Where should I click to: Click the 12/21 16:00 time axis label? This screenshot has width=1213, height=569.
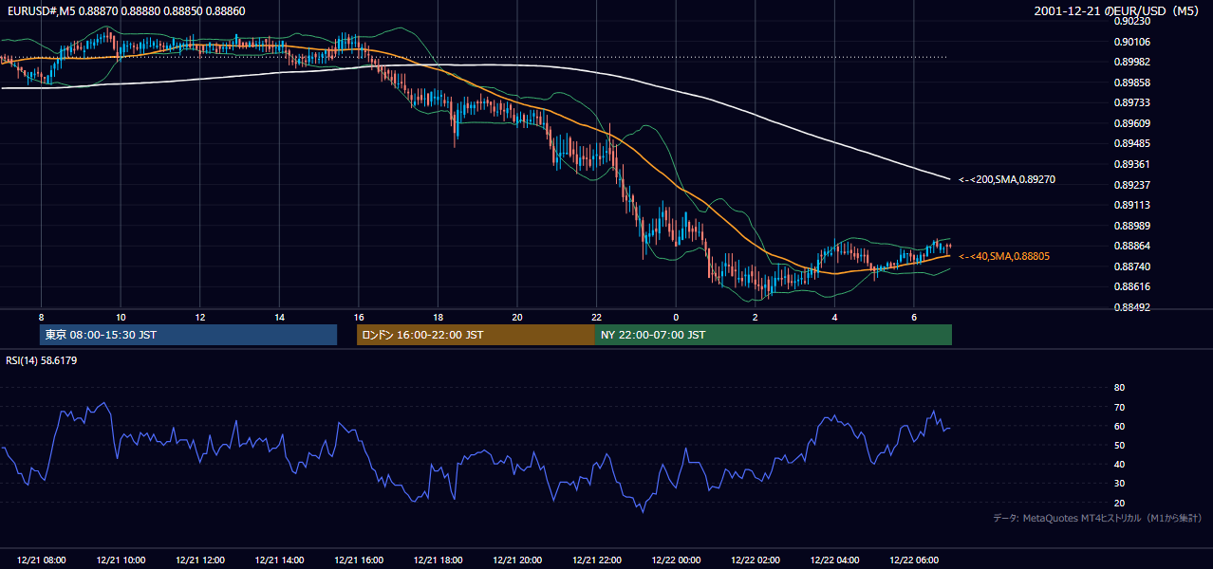coord(359,560)
